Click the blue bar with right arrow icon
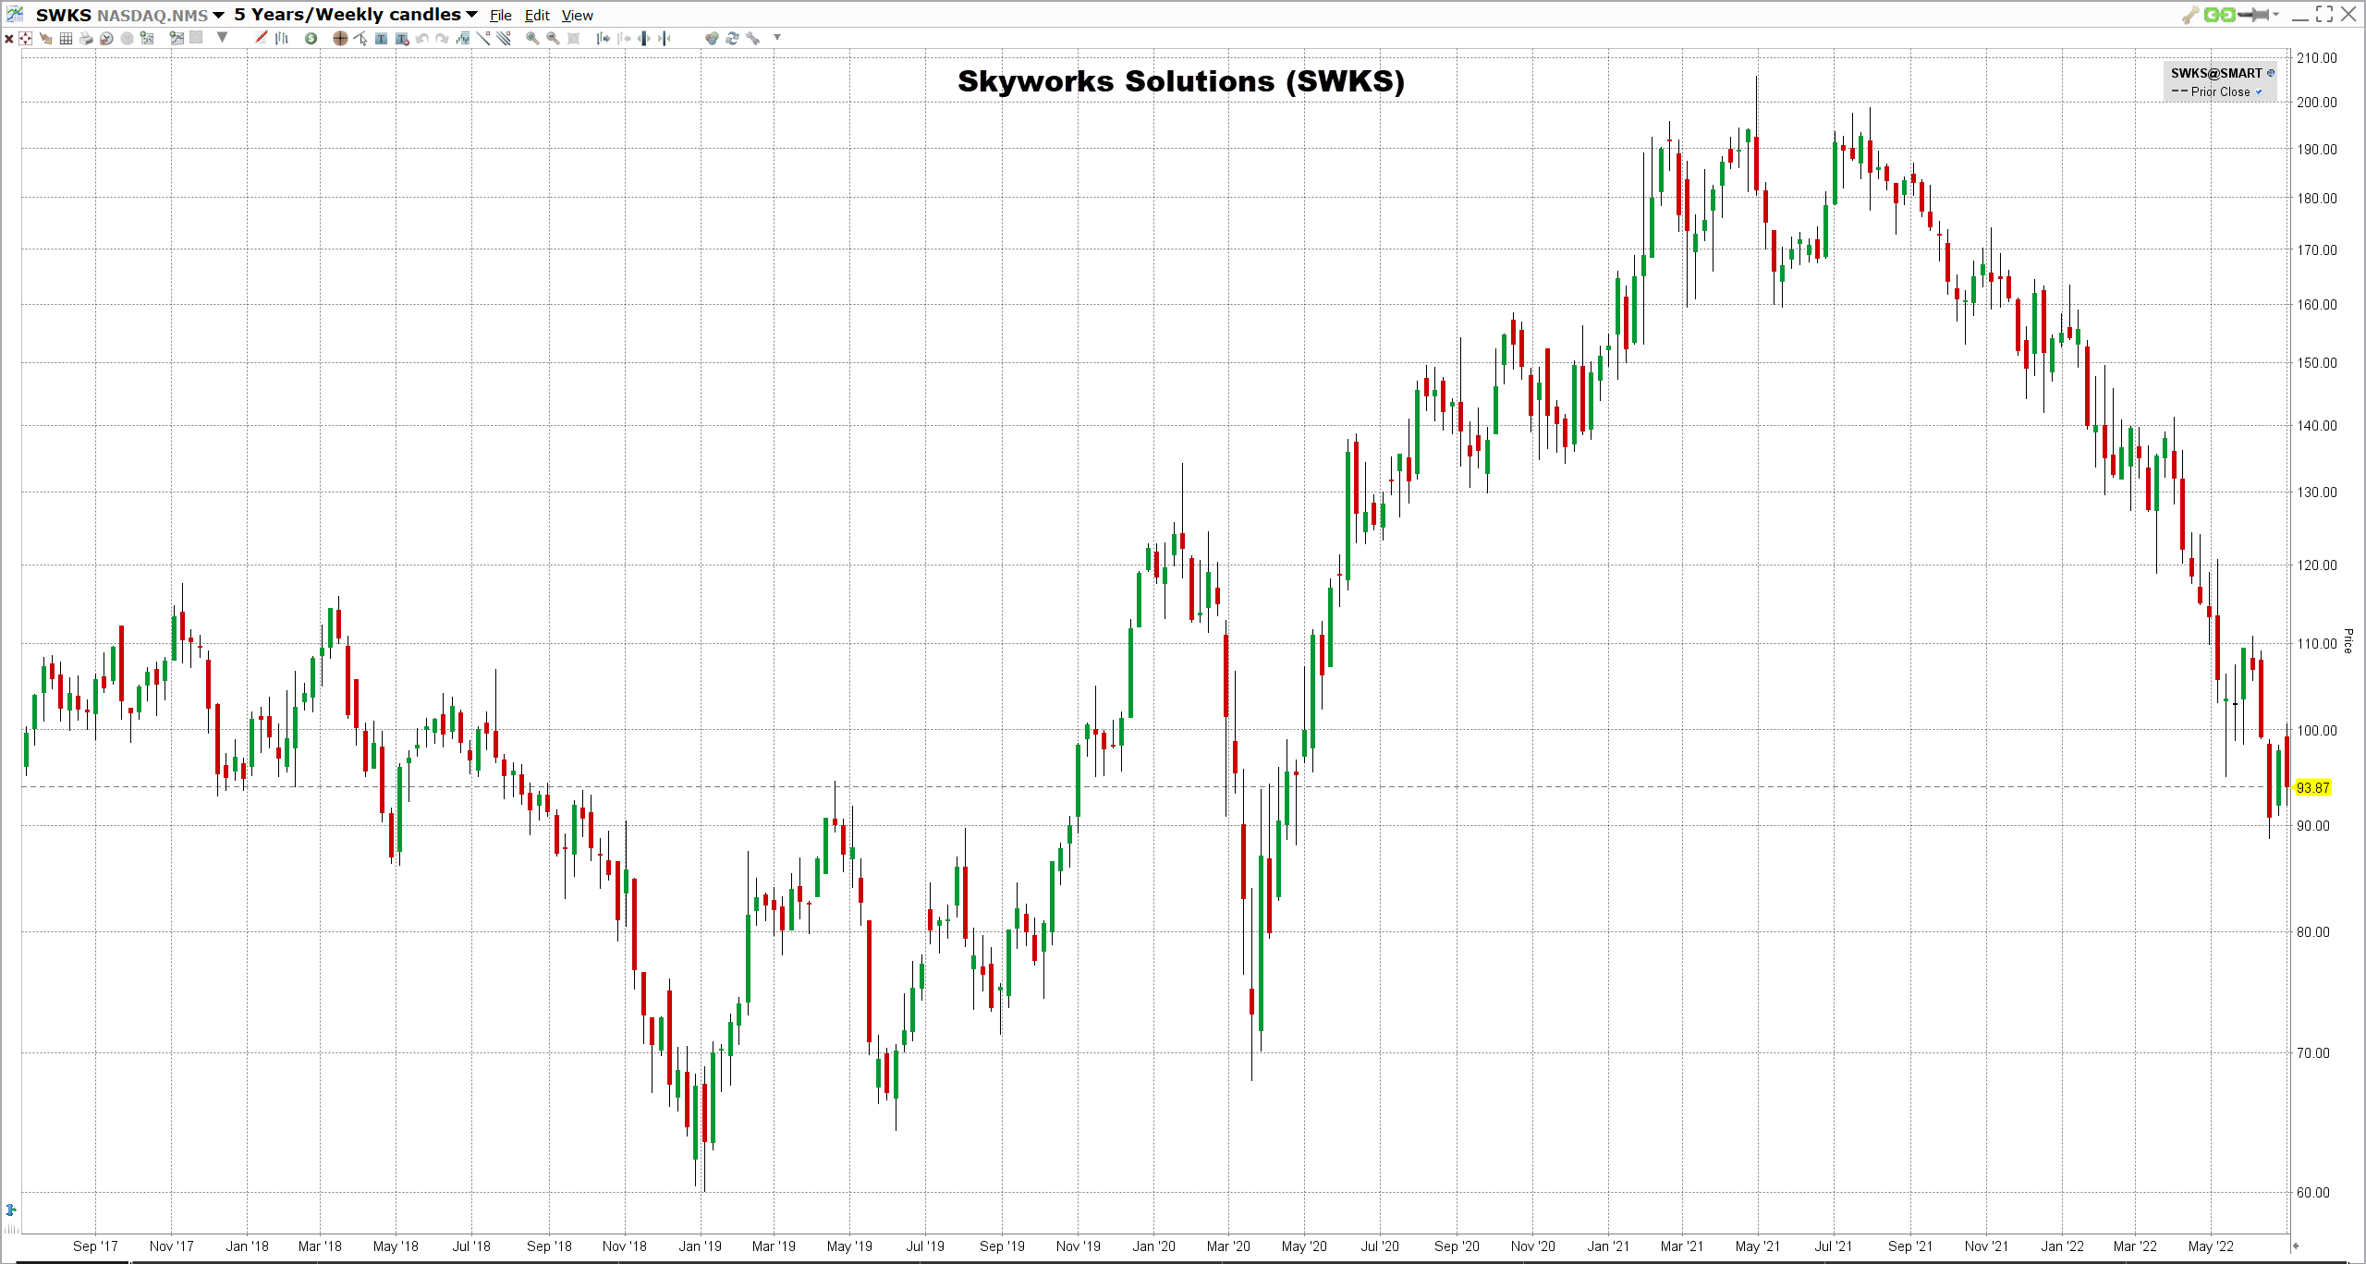Image resolution: width=2366 pixels, height=1264 pixels. point(603,38)
